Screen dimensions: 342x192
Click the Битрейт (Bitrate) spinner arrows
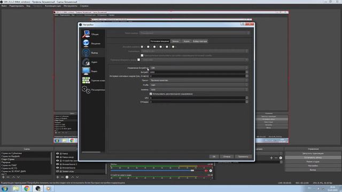(x=247, y=72)
